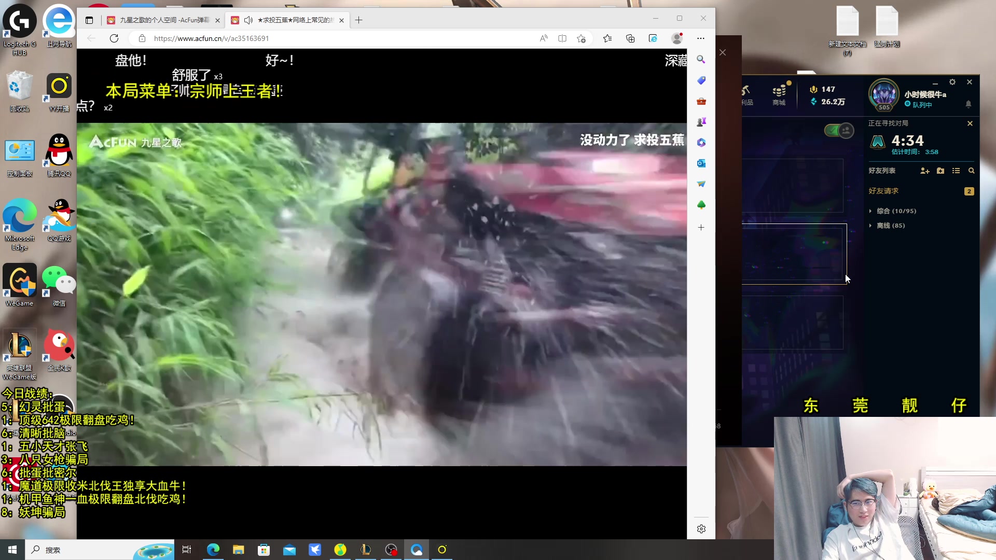Open 回收站 Recycle Bin icon
The image size is (996, 560).
[20, 92]
